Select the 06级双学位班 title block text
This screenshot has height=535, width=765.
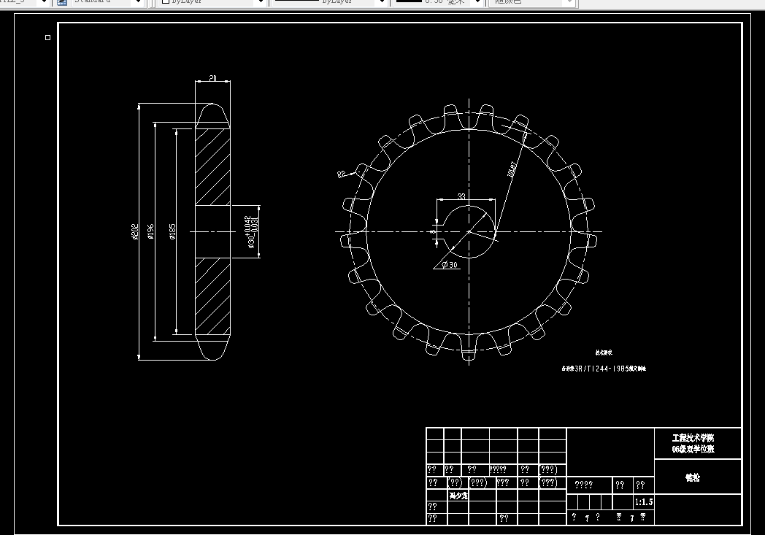(x=693, y=449)
